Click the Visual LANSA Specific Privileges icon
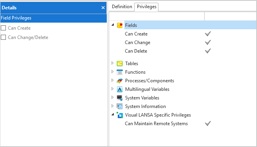The width and height of the screenshot is (257, 147). click(x=120, y=115)
